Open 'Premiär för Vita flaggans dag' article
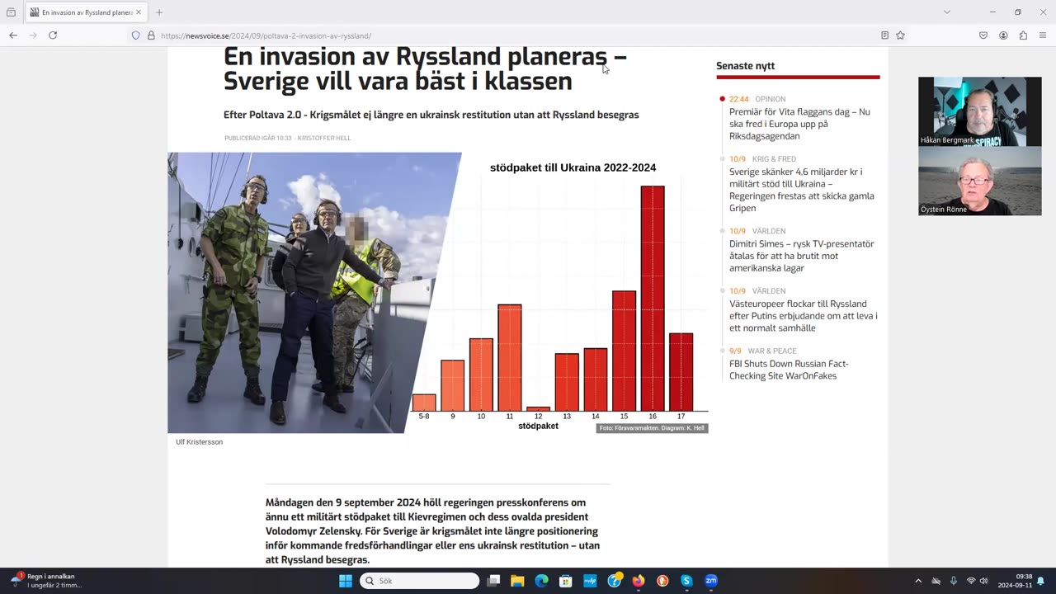Screen dimensions: 1056x594 pyautogui.click(x=799, y=124)
